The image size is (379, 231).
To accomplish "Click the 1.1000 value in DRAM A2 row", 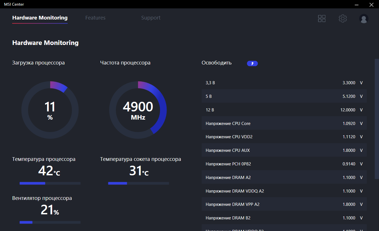I will tap(349, 178).
